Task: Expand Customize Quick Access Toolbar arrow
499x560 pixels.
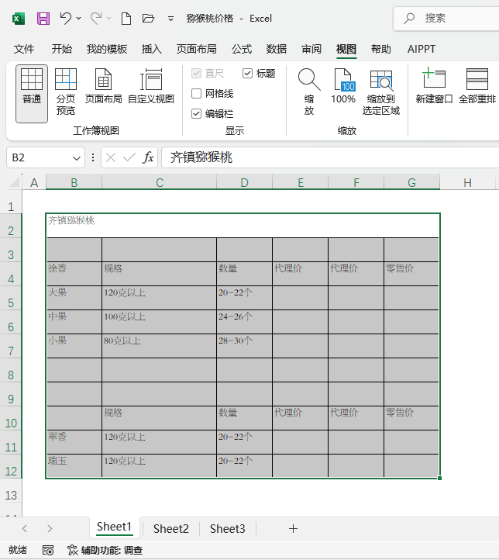Action: pos(170,19)
